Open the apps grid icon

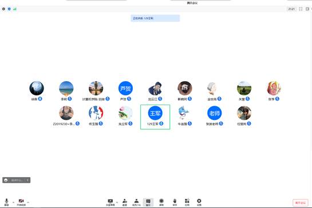click(187, 202)
